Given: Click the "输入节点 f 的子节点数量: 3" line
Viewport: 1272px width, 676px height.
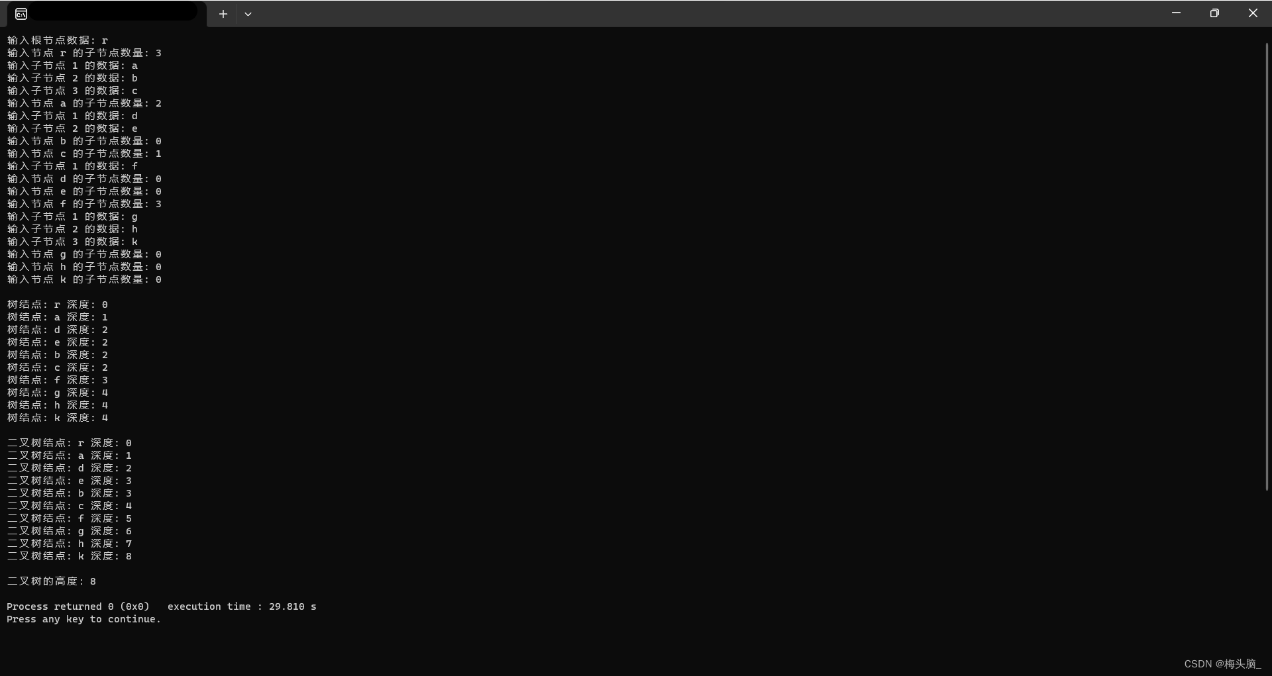Looking at the screenshot, I should [x=84, y=205].
